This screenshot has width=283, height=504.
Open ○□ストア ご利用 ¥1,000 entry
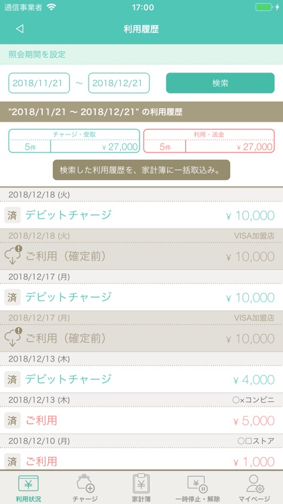[141, 461]
